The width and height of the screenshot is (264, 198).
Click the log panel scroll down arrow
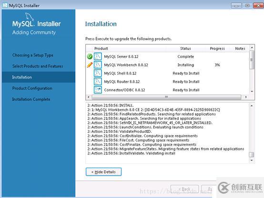tap(252, 160)
